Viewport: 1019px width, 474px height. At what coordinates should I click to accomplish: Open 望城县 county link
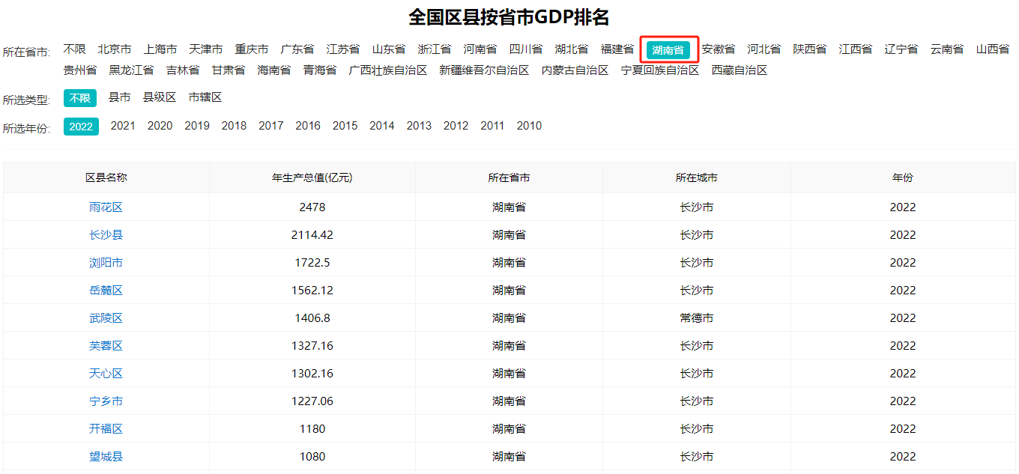106,457
